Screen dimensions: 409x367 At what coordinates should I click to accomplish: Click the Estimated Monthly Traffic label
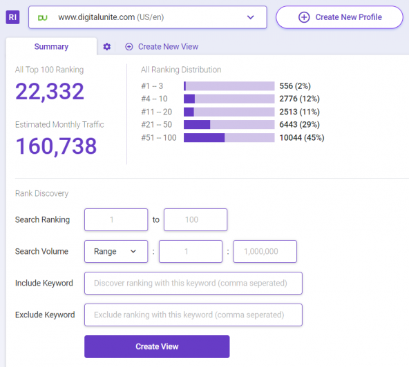coord(59,124)
